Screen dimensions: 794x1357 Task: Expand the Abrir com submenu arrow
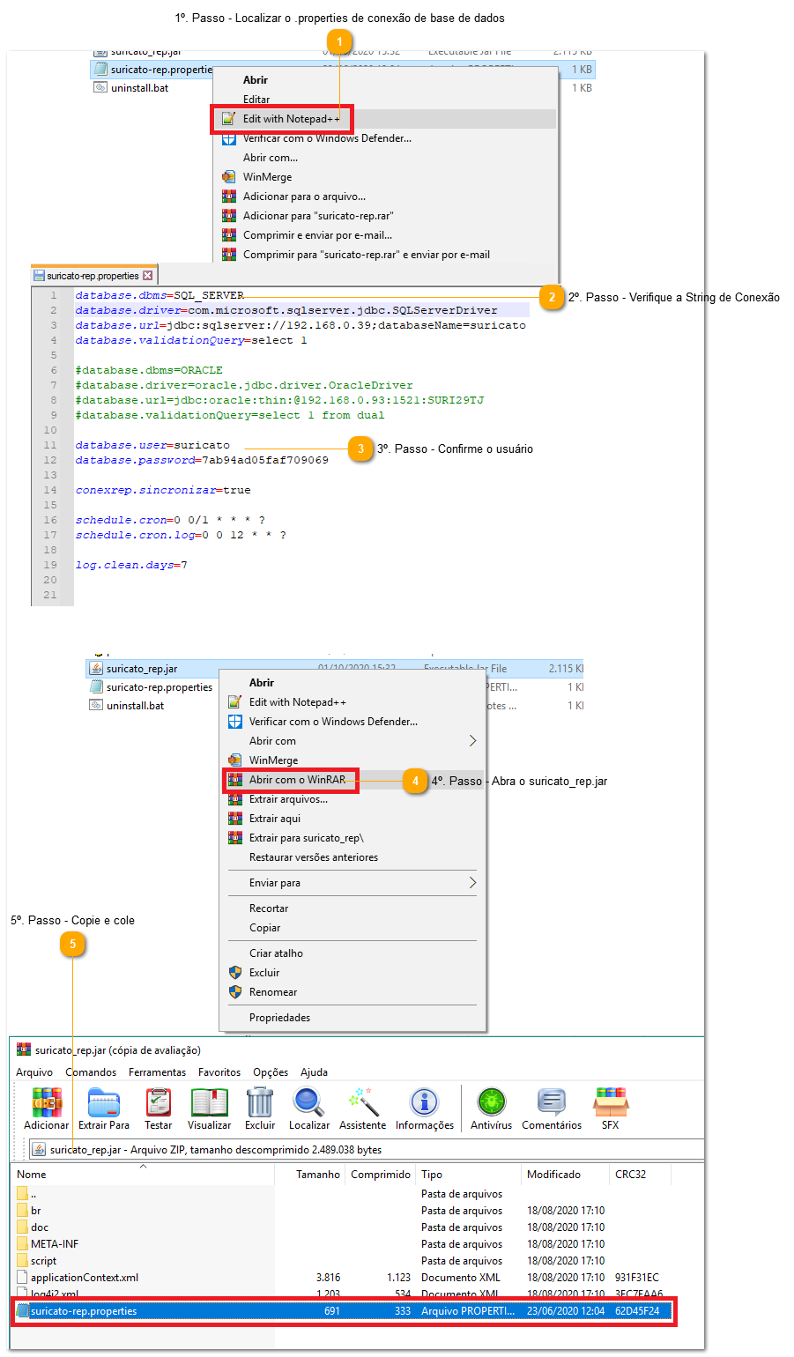point(472,741)
